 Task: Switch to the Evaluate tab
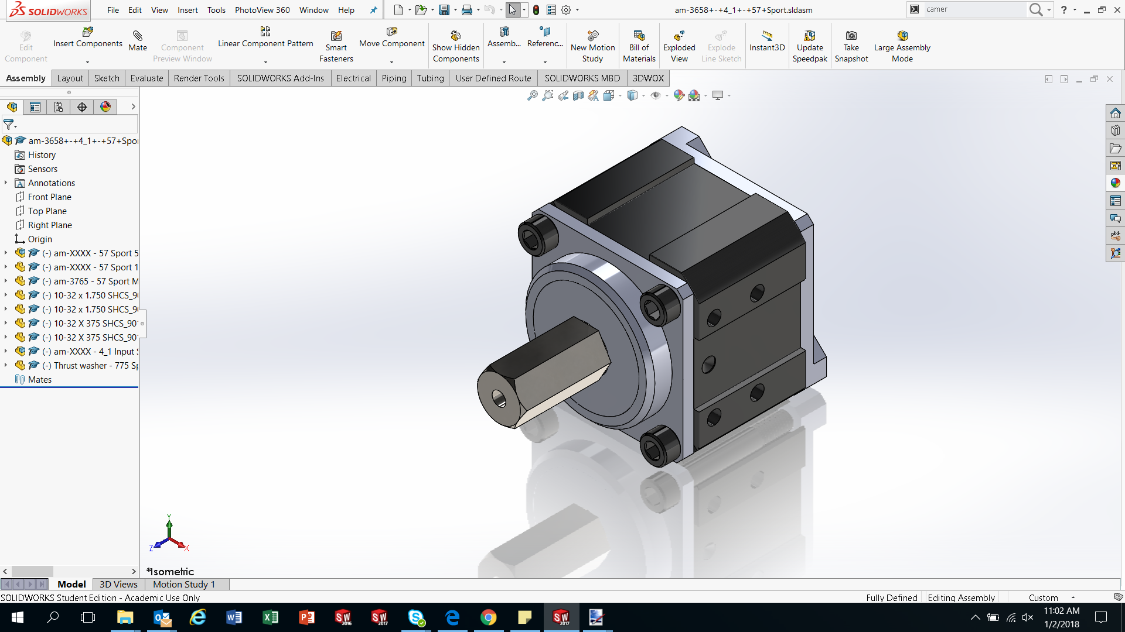tap(146, 78)
